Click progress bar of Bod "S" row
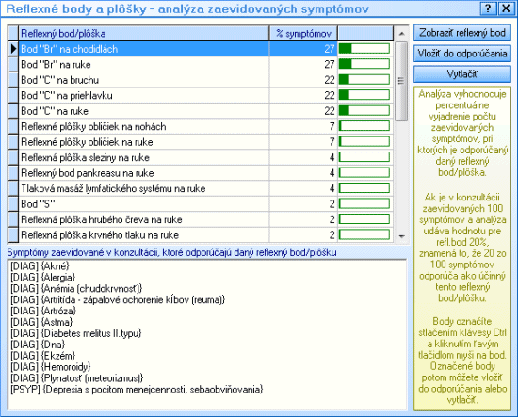The image size is (518, 417). coord(364,204)
